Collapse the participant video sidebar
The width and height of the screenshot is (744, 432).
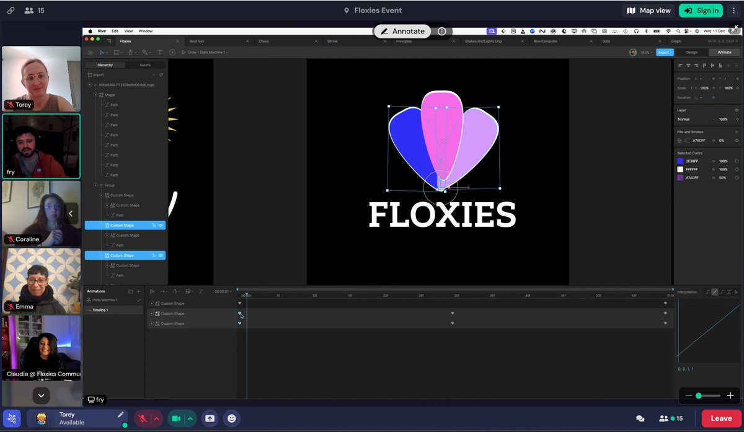pyautogui.click(x=71, y=213)
